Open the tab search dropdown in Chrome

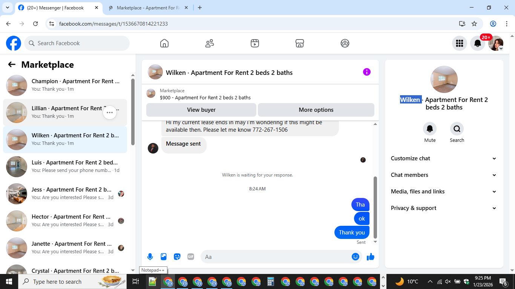(7, 8)
